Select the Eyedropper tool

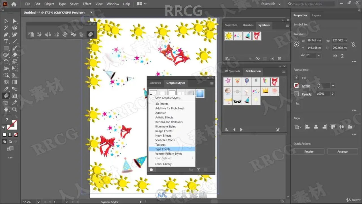(x=6, y=89)
